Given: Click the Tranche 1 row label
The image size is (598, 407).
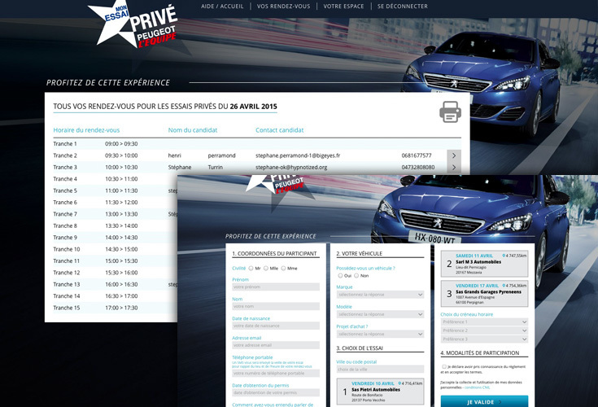Looking at the screenshot, I should pos(65,144).
